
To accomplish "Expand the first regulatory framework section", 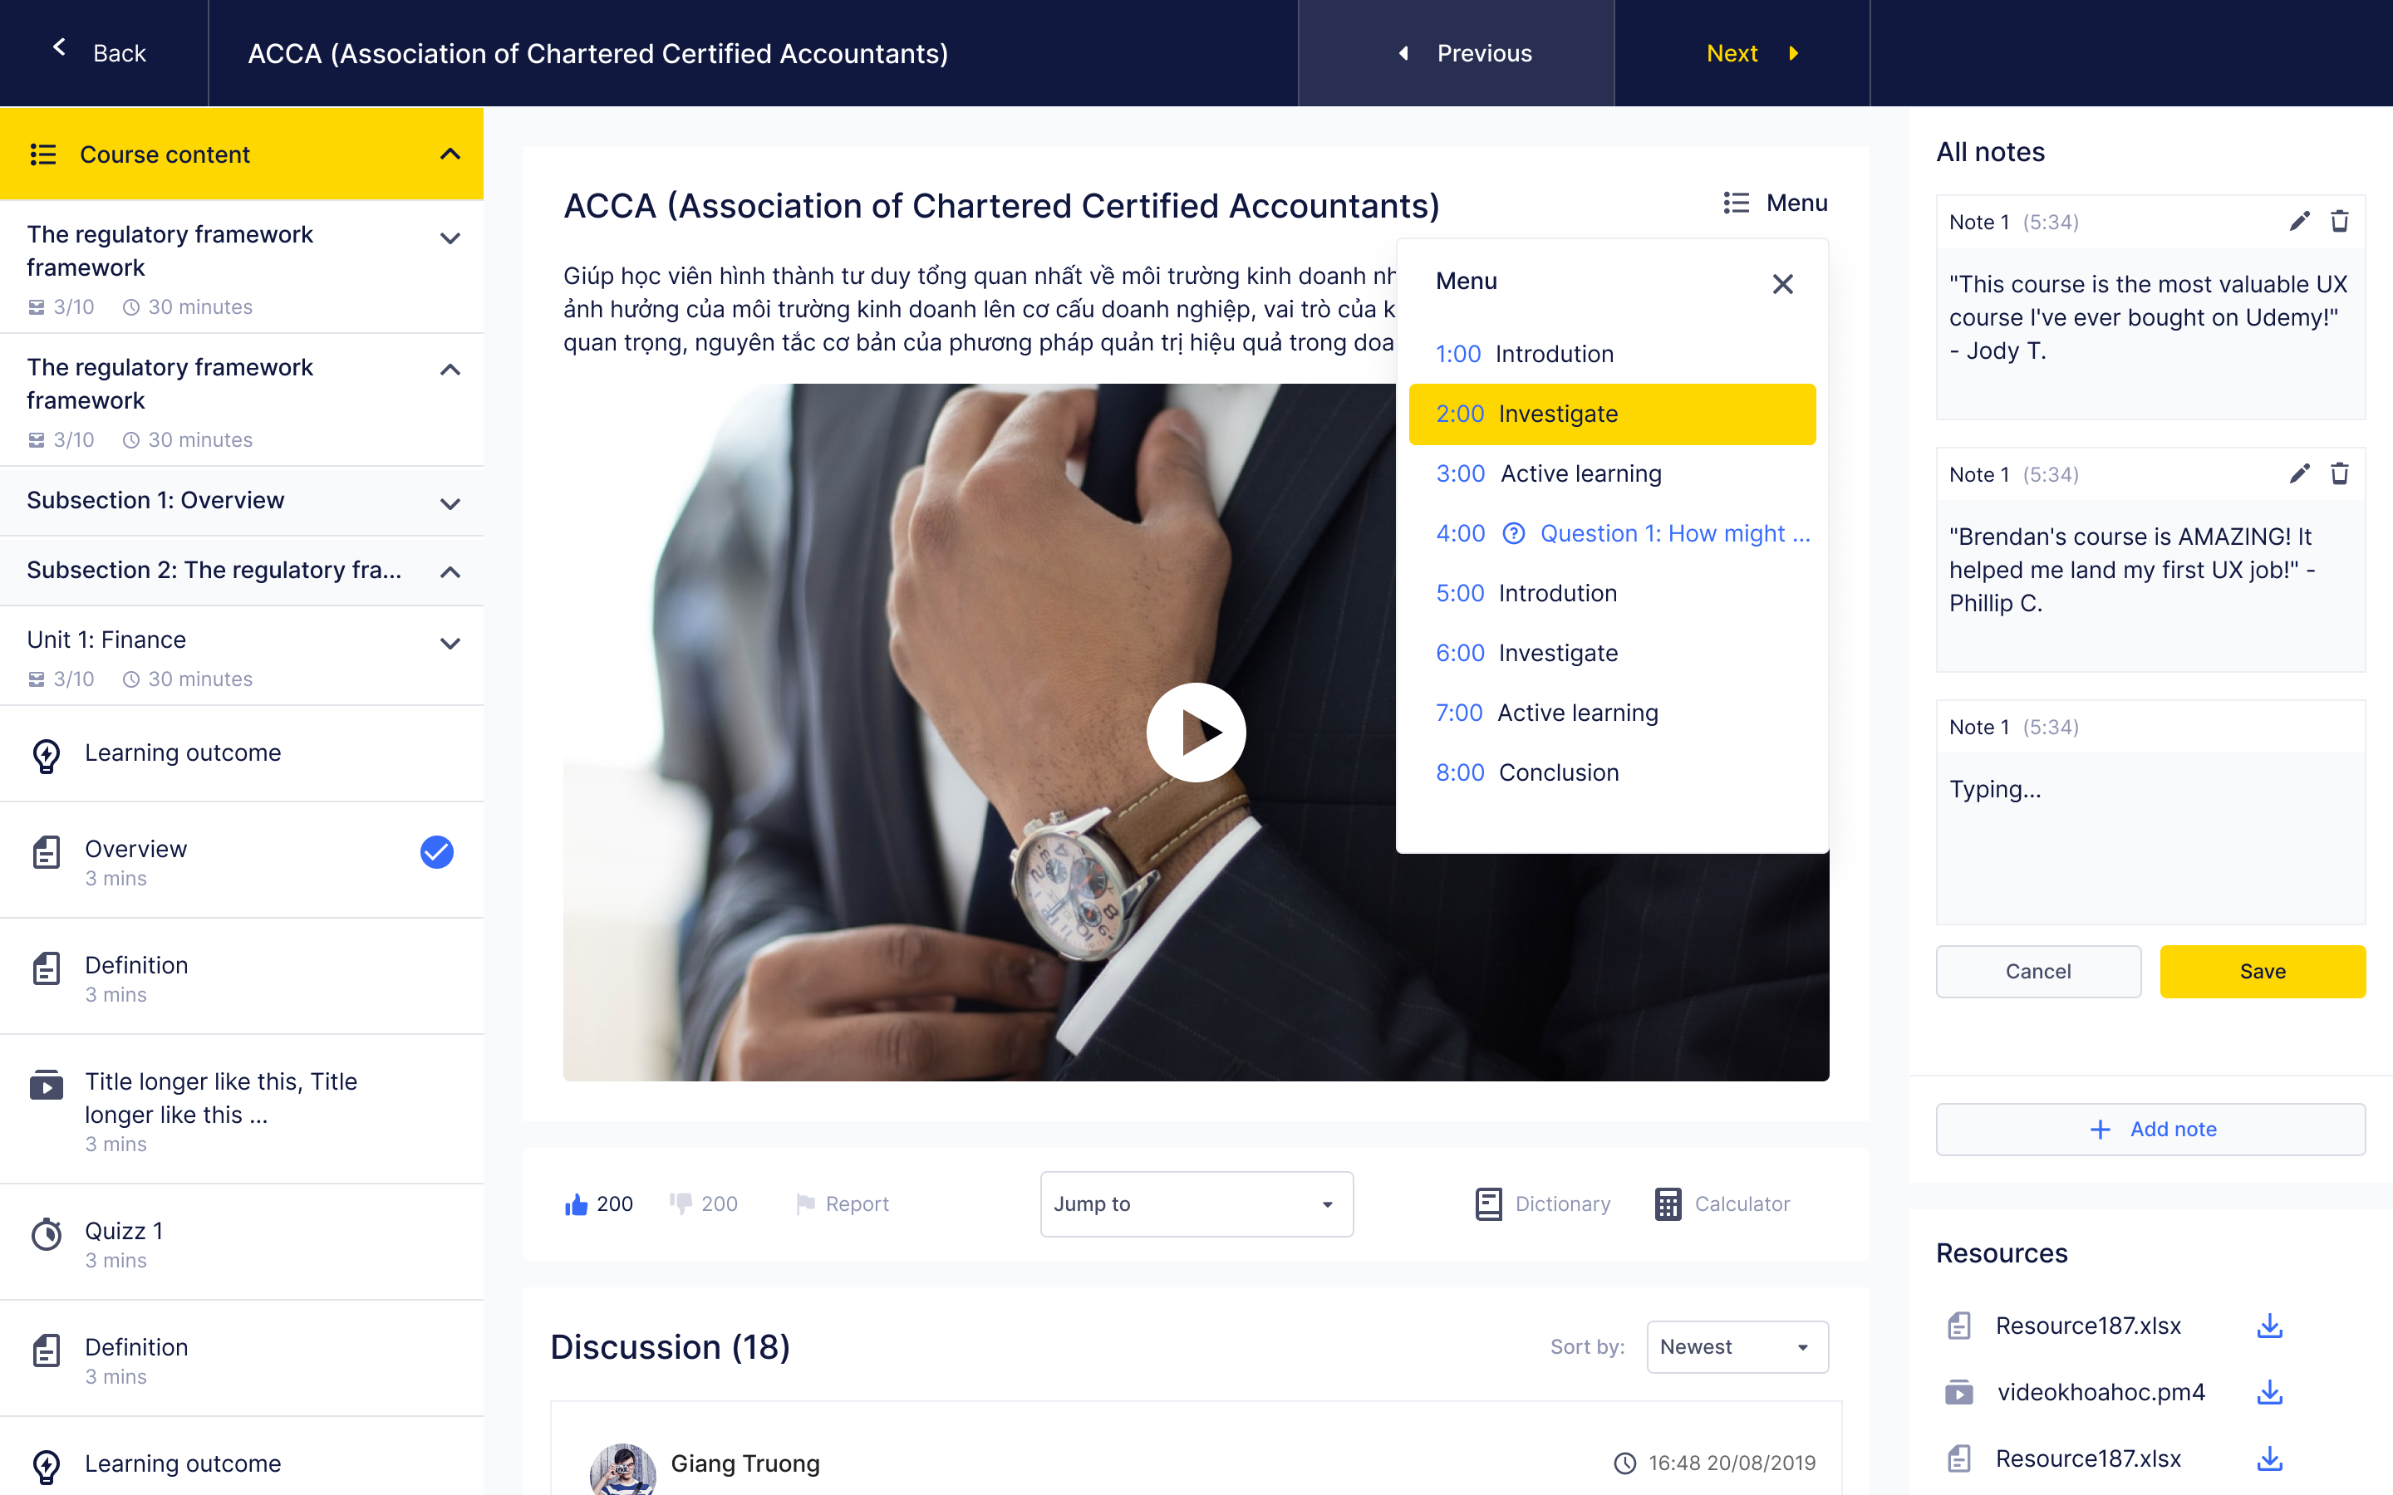I will click(x=450, y=238).
